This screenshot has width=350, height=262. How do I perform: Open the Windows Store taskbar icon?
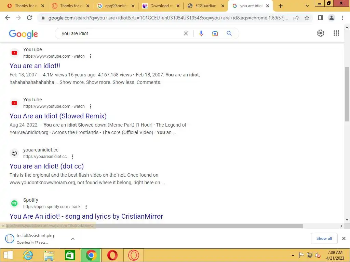click(70, 255)
